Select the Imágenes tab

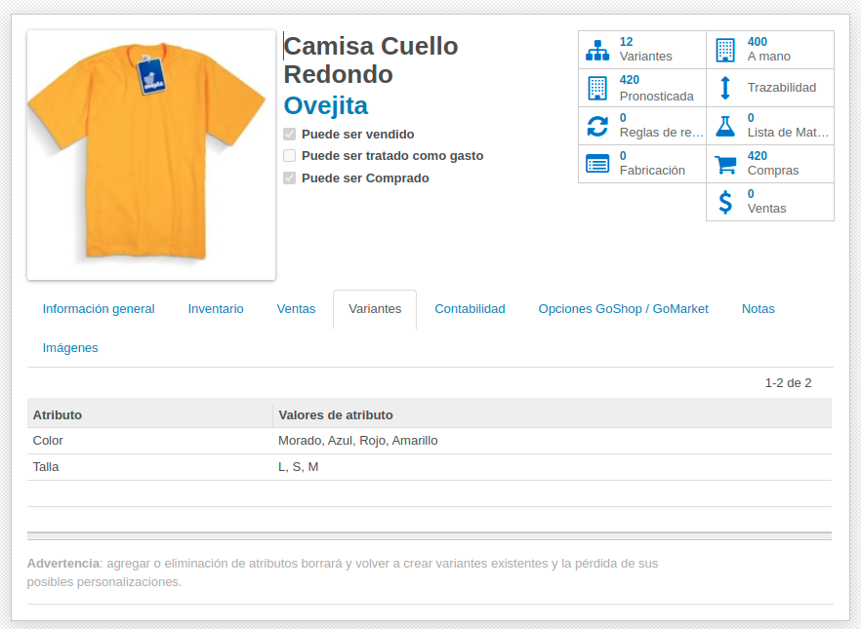pyautogui.click(x=70, y=348)
